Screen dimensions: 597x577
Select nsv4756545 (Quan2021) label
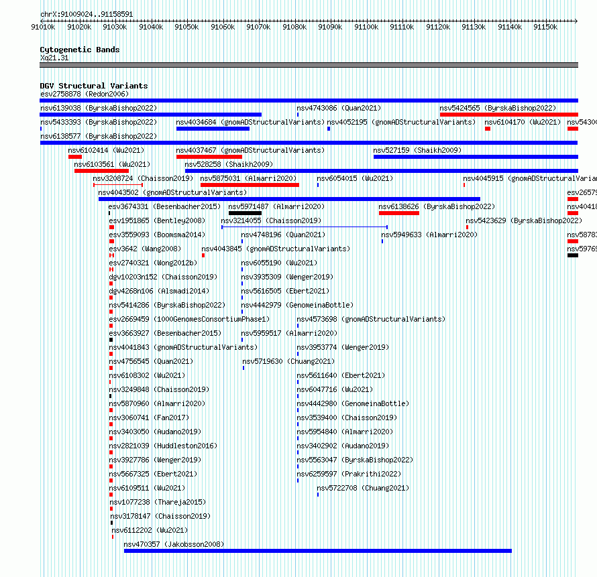(151, 361)
